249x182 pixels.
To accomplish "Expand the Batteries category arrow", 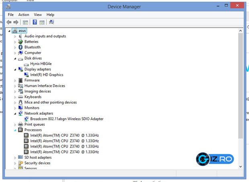I will click(15, 42).
